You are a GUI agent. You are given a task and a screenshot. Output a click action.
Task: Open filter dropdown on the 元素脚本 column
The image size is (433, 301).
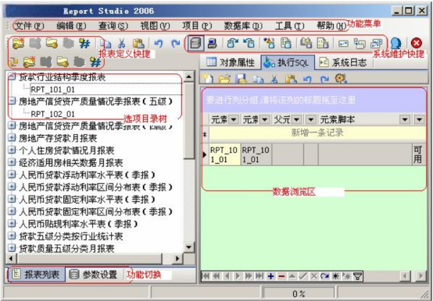click(x=405, y=119)
